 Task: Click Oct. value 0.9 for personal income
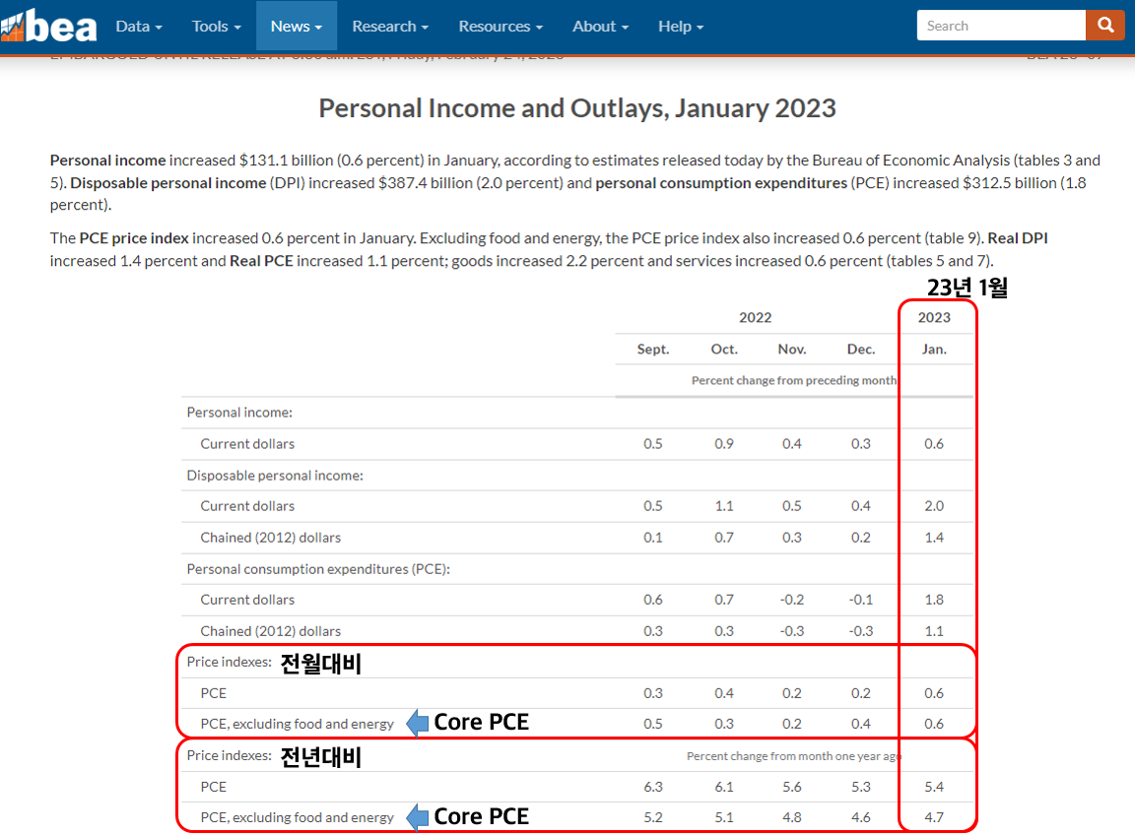point(724,444)
